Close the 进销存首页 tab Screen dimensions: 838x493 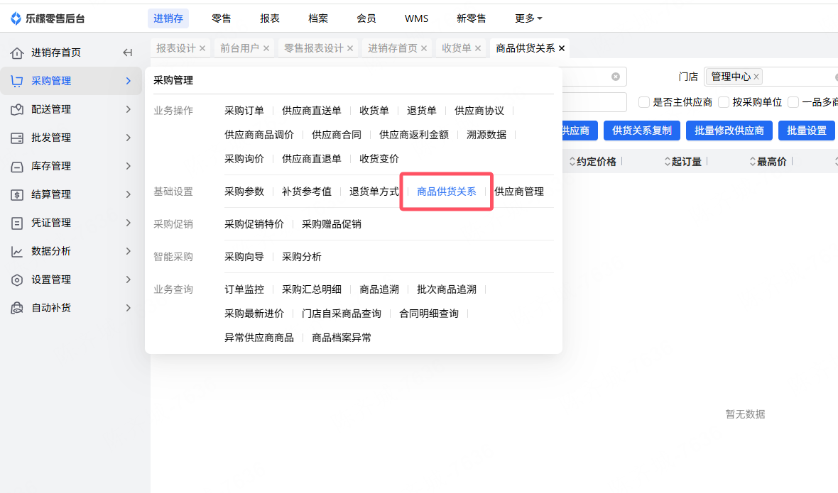(424, 48)
